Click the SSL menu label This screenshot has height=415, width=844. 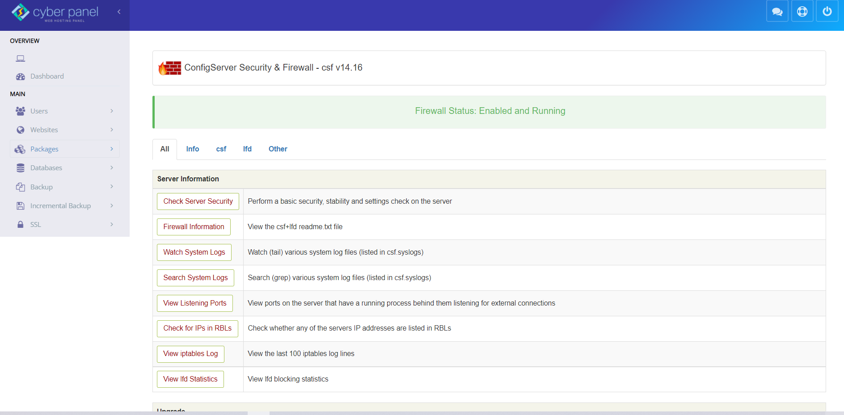point(36,225)
